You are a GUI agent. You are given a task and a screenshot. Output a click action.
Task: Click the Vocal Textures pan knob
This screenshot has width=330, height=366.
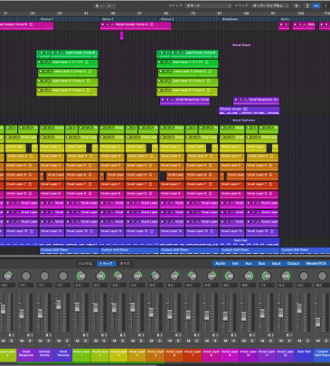pos(63,276)
